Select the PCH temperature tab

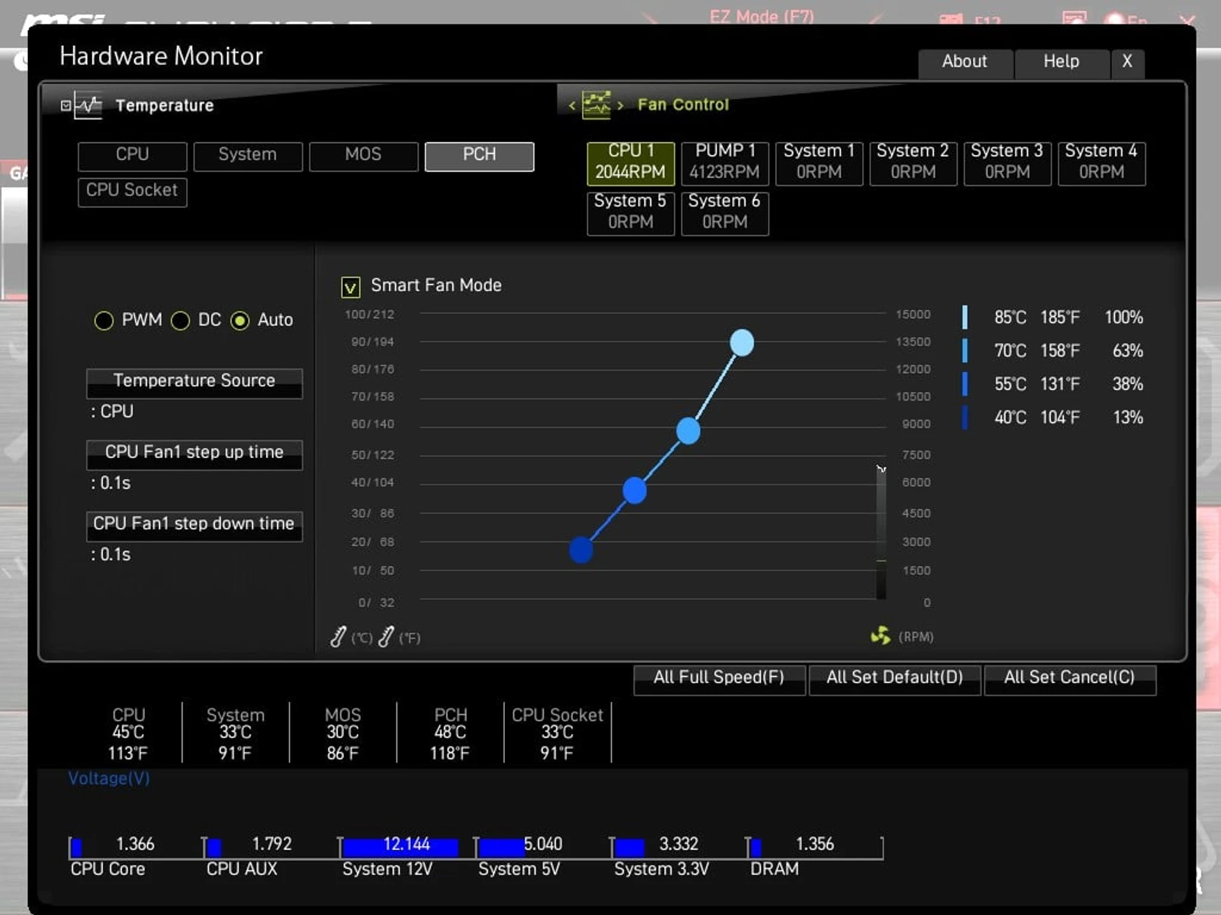click(479, 156)
